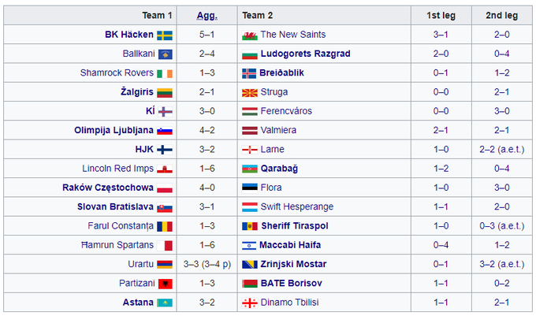Click the Israel flag beside Maccabi Haifa

(248, 245)
